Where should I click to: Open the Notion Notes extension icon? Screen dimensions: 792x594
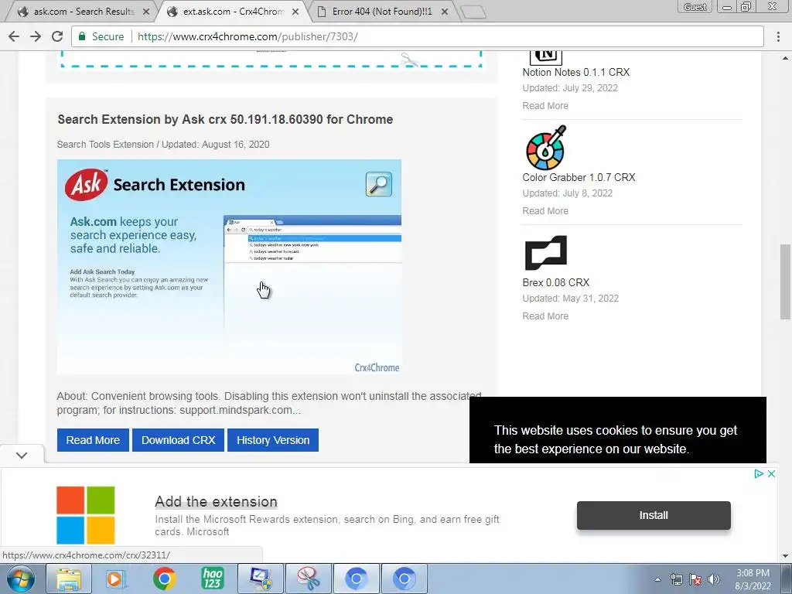coord(545,56)
